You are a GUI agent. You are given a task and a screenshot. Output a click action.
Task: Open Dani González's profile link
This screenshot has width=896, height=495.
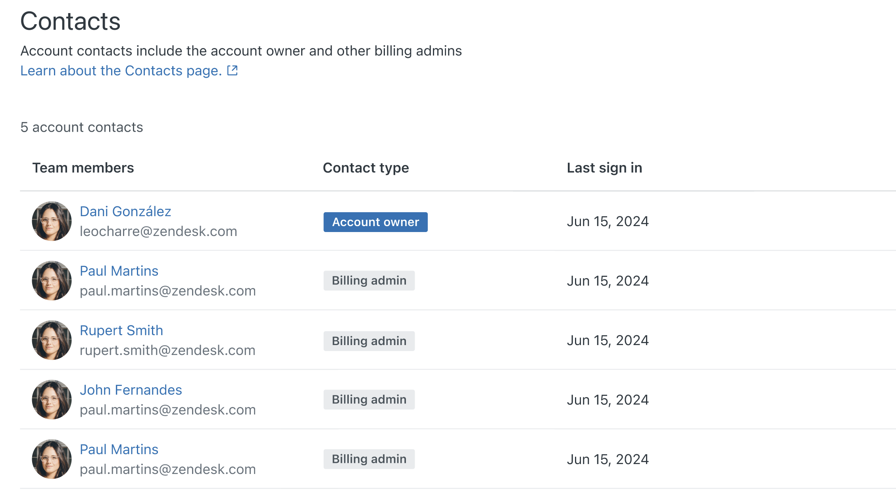[x=125, y=211]
